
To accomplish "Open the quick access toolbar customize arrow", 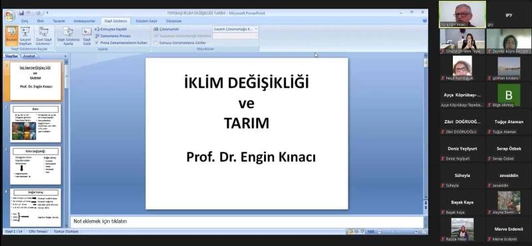I will tap(47, 13).
